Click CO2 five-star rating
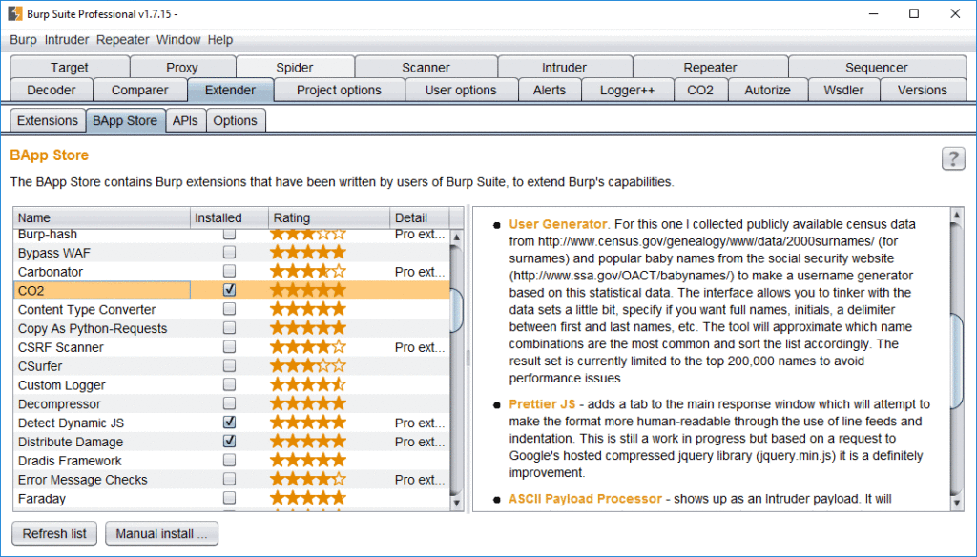Image resolution: width=977 pixels, height=557 pixels. click(308, 290)
